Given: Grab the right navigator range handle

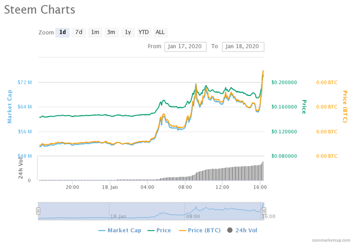Looking at the screenshot, I should click(x=264, y=211).
